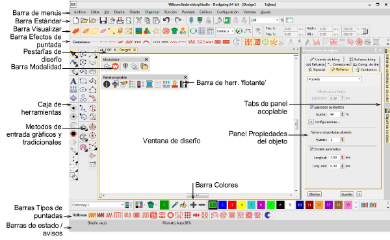390x240 pixels.
Task: Click the star icon in Visualizar bar
Action: click(156, 31)
